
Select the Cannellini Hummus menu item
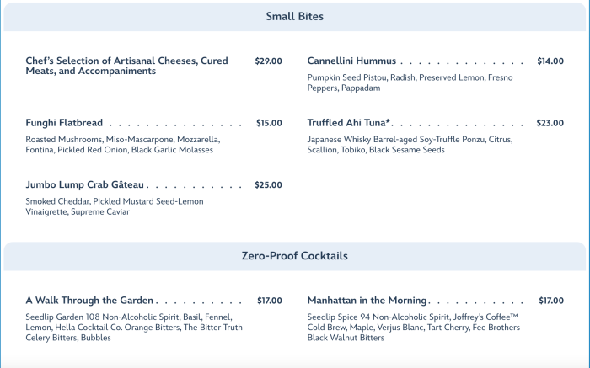tap(351, 61)
